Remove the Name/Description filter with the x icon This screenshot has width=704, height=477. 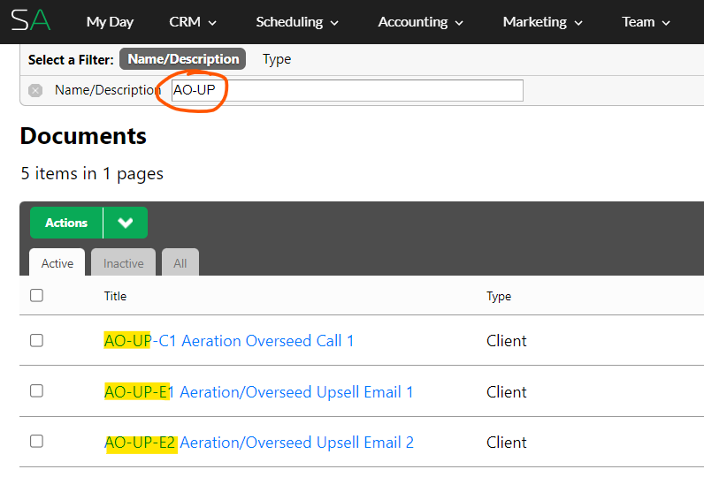click(35, 91)
